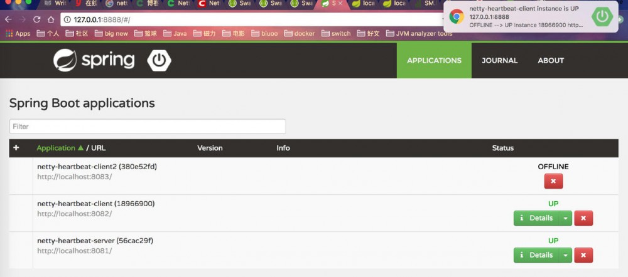Open the APPLICATIONS nav tab
The width and height of the screenshot is (628, 277).
pyautogui.click(x=434, y=60)
